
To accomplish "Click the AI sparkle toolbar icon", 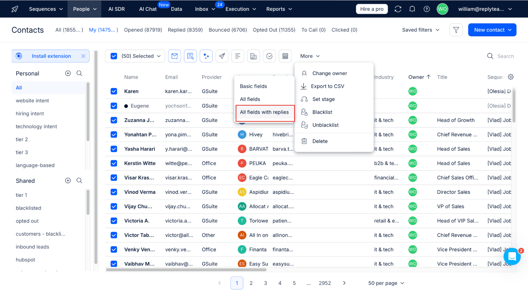I will click(206, 56).
